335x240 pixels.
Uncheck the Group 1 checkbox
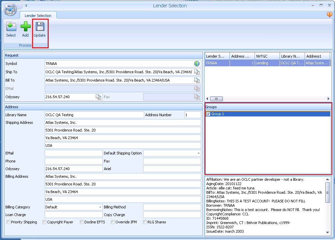[x=208, y=114]
